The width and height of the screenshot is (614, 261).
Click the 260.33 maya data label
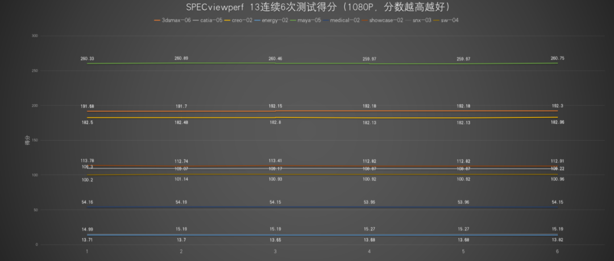click(x=87, y=58)
